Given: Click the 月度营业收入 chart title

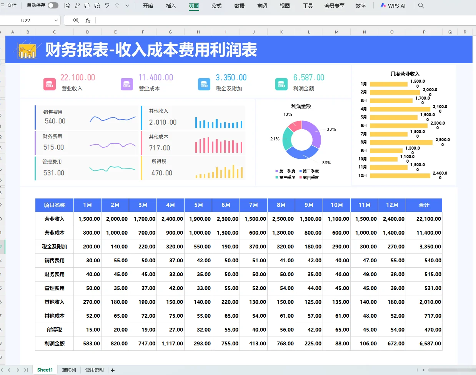Looking at the screenshot, I should point(405,74).
